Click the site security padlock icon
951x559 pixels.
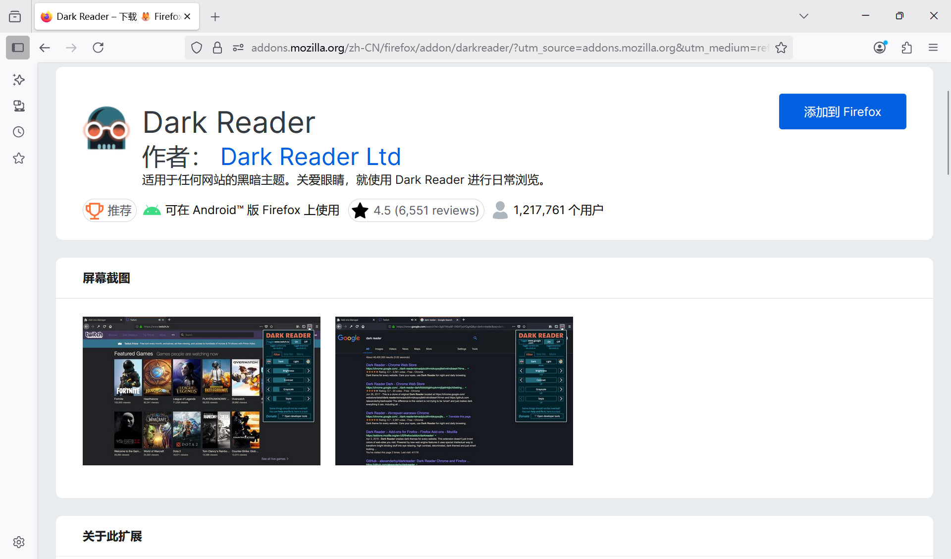tap(217, 48)
